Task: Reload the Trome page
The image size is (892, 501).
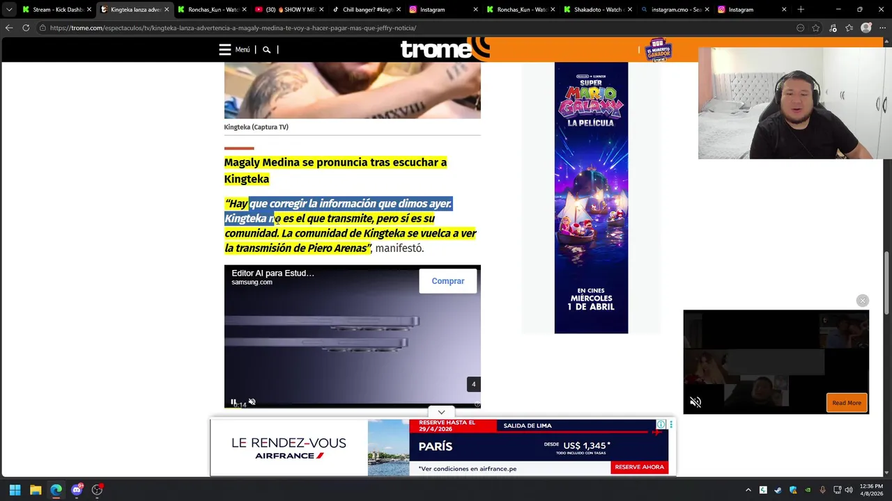Action: (26, 28)
